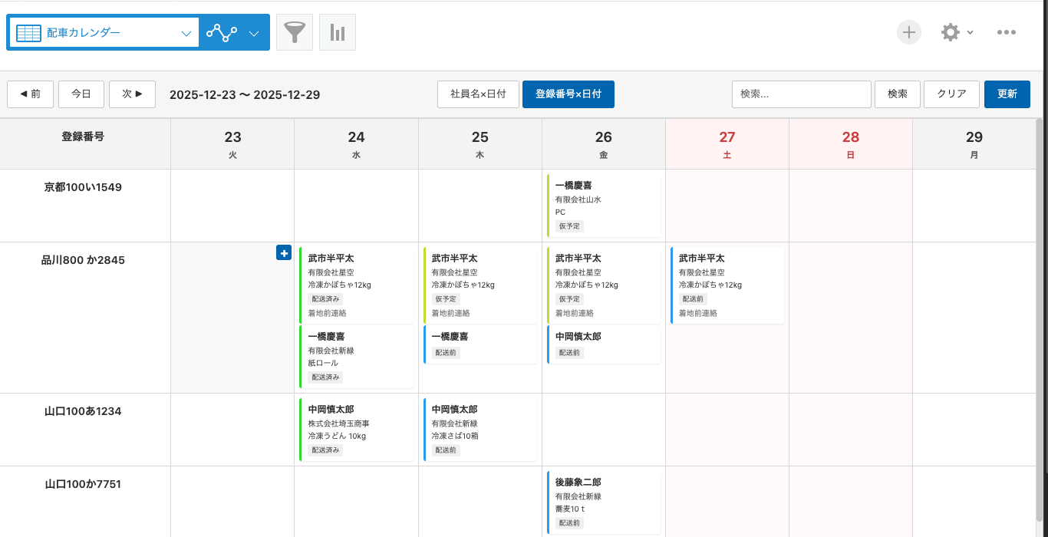
Task: Select the 登録番号×日付 view
Action: pyautogui.click(x=568, y=94)
